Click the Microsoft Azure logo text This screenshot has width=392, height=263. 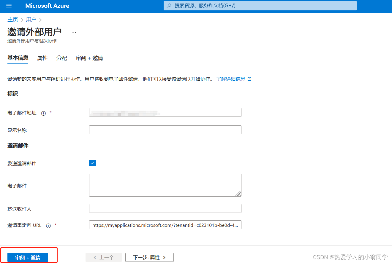[47, 6]
